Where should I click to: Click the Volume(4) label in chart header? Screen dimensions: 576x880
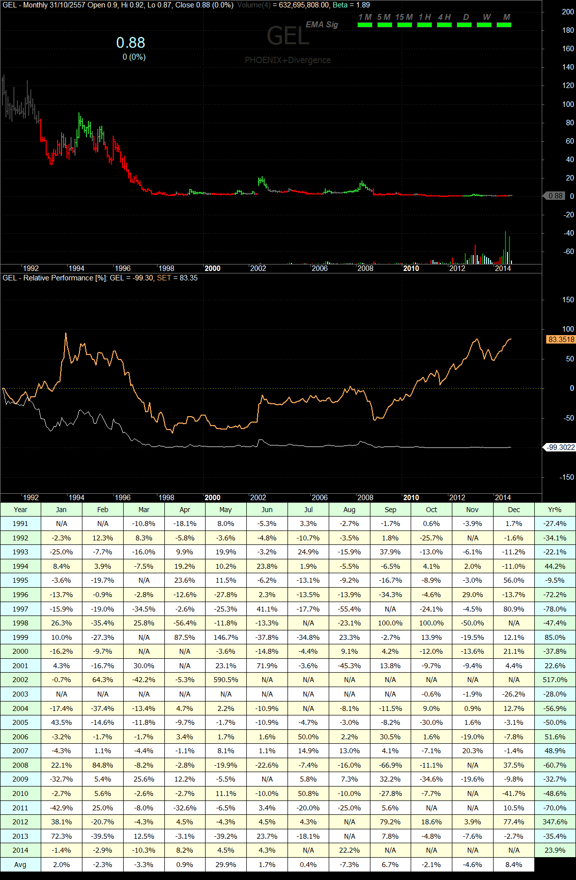[x=254, y=5]
